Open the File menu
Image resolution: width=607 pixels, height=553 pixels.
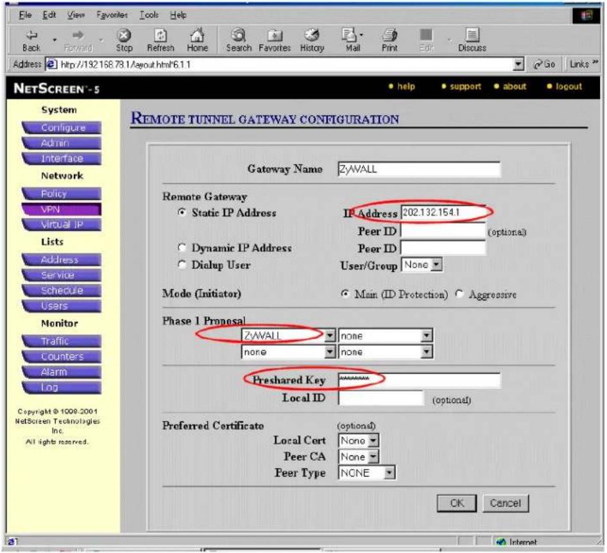(25, 15)
